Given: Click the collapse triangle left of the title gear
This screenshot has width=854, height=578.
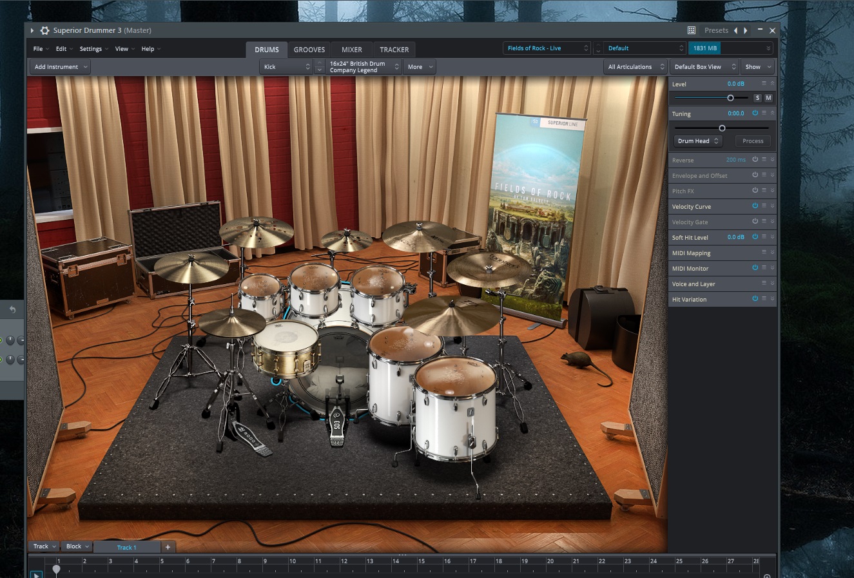Looking at the screenshot, I should point(32,30).
